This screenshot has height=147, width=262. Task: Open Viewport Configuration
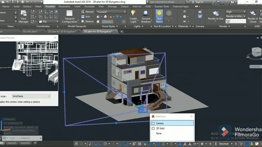click(x=70, y=16)
